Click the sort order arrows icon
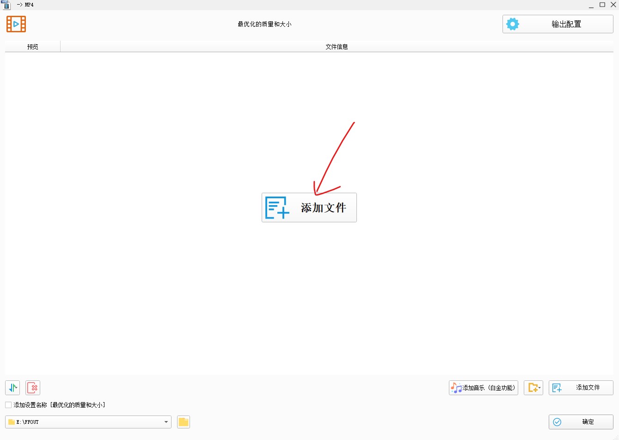The image size is (619, 440). pyautogui.click(x=12, y=387)
